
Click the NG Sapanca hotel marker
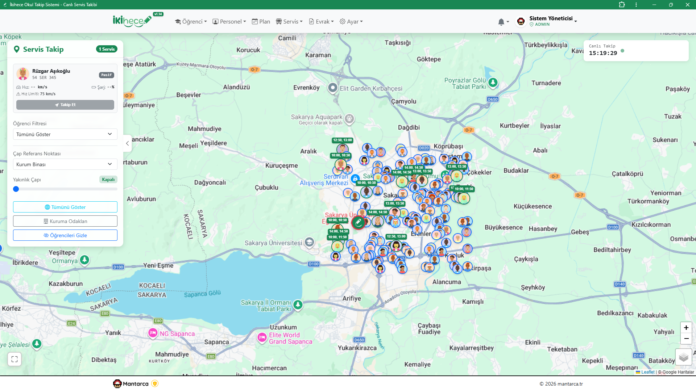[x=153, y=333]
